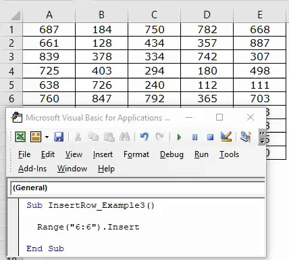Maximize the Visual Basic window

(219, 117)
